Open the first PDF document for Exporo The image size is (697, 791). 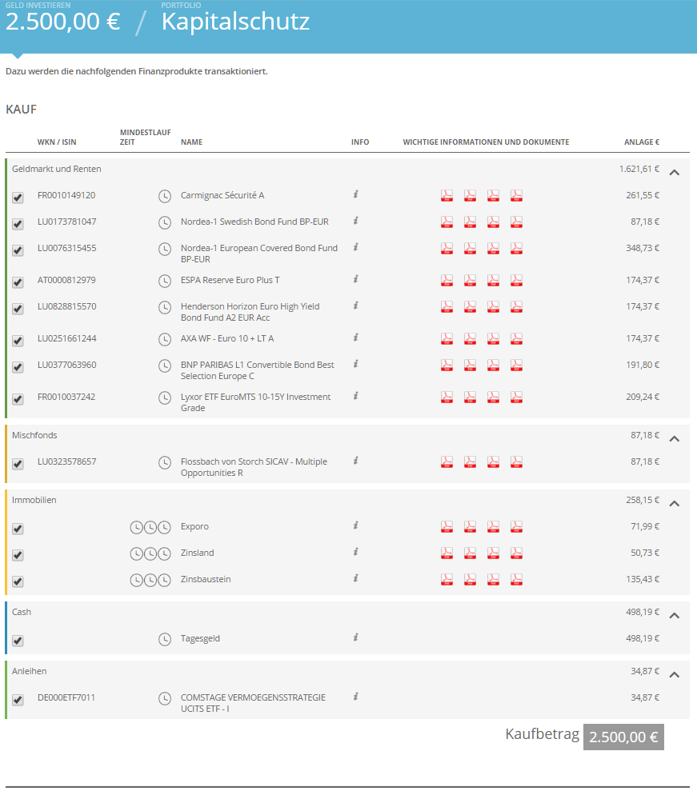[x=447, y=526]
